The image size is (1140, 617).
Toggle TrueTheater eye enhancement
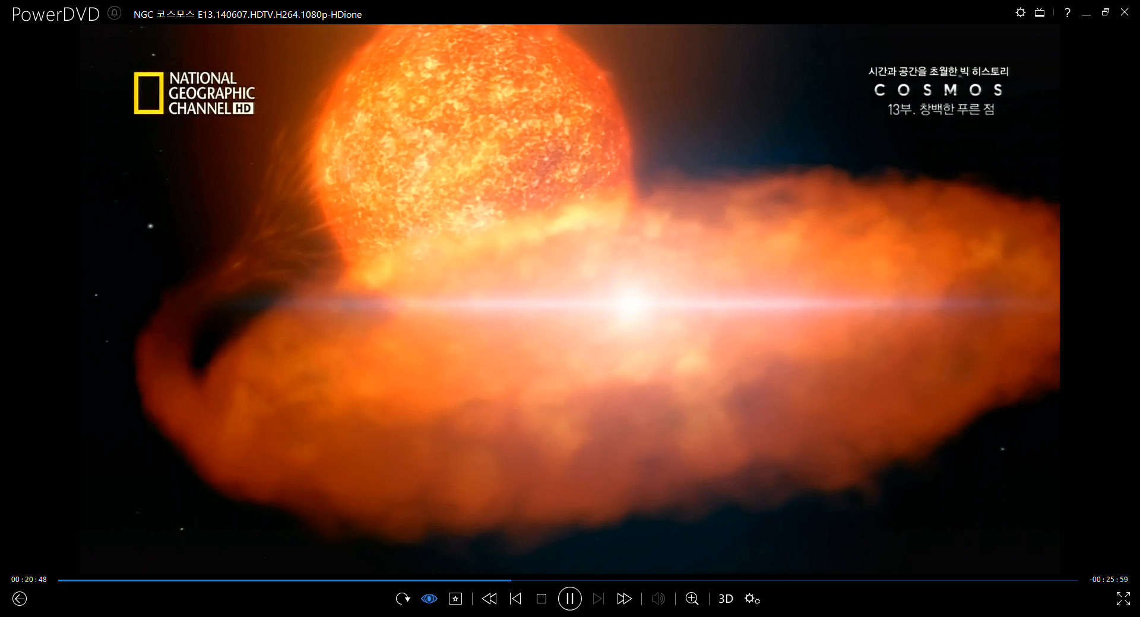coord(429,599)
